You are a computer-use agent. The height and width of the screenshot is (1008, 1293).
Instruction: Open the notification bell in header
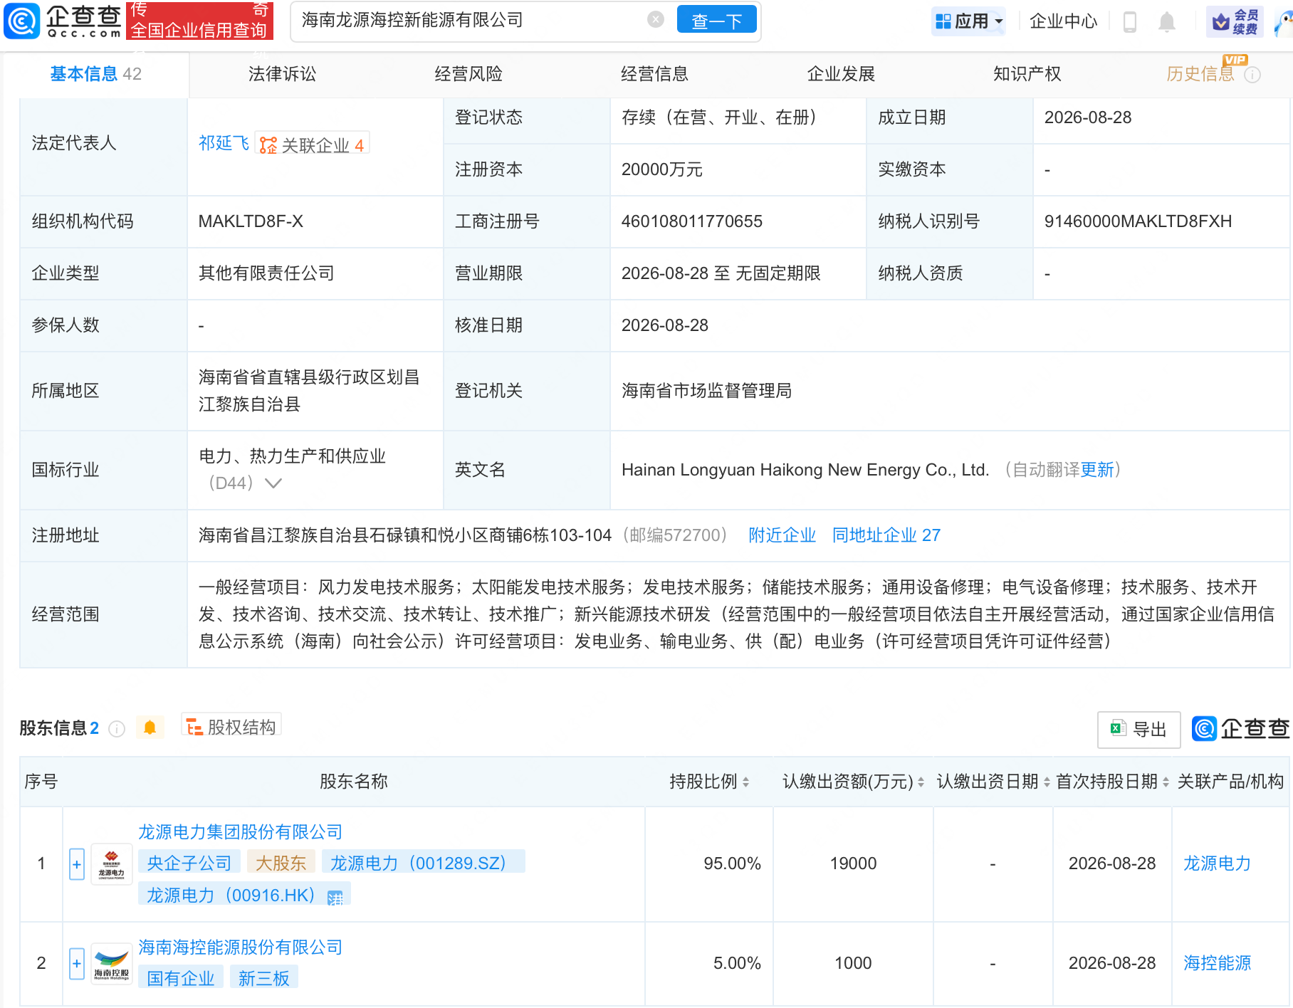click(x=1166, y=21)
